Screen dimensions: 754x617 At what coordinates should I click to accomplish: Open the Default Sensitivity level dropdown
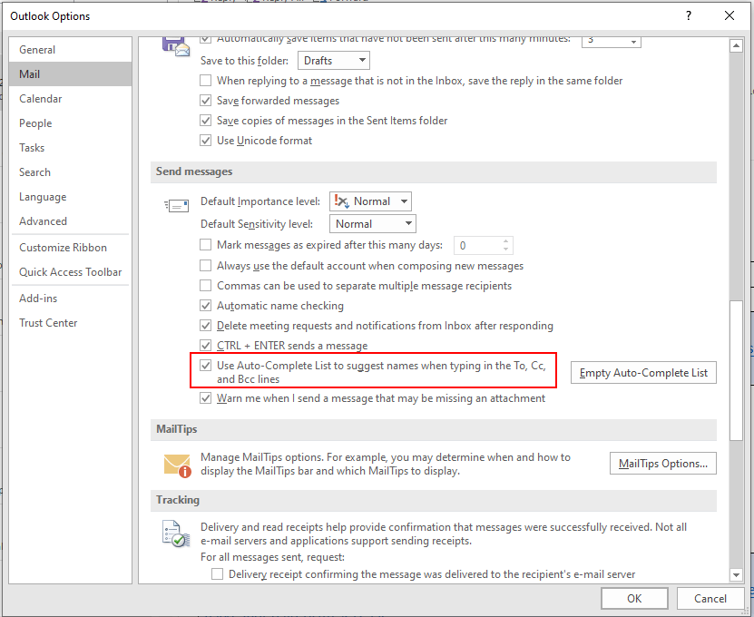373,224
